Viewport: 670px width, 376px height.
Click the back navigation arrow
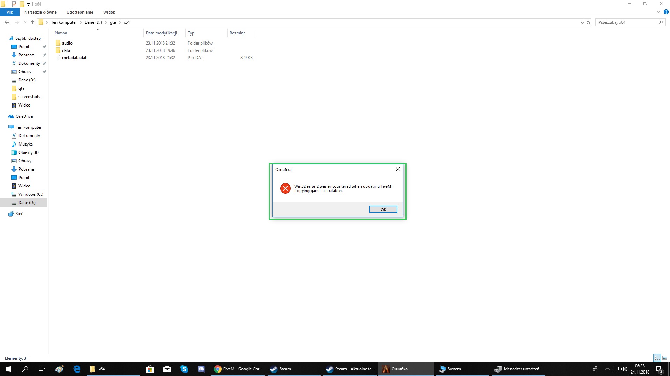click(x=7, y=22)
